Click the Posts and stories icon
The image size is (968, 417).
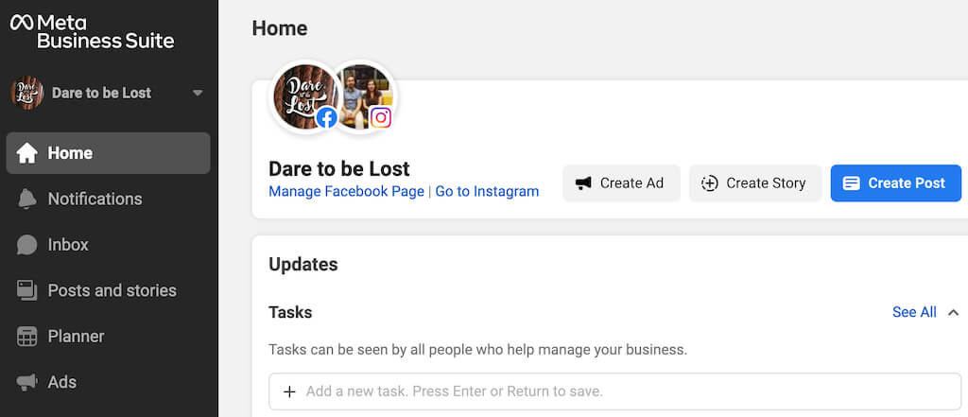pyautogui.click(x=27, y=290)
